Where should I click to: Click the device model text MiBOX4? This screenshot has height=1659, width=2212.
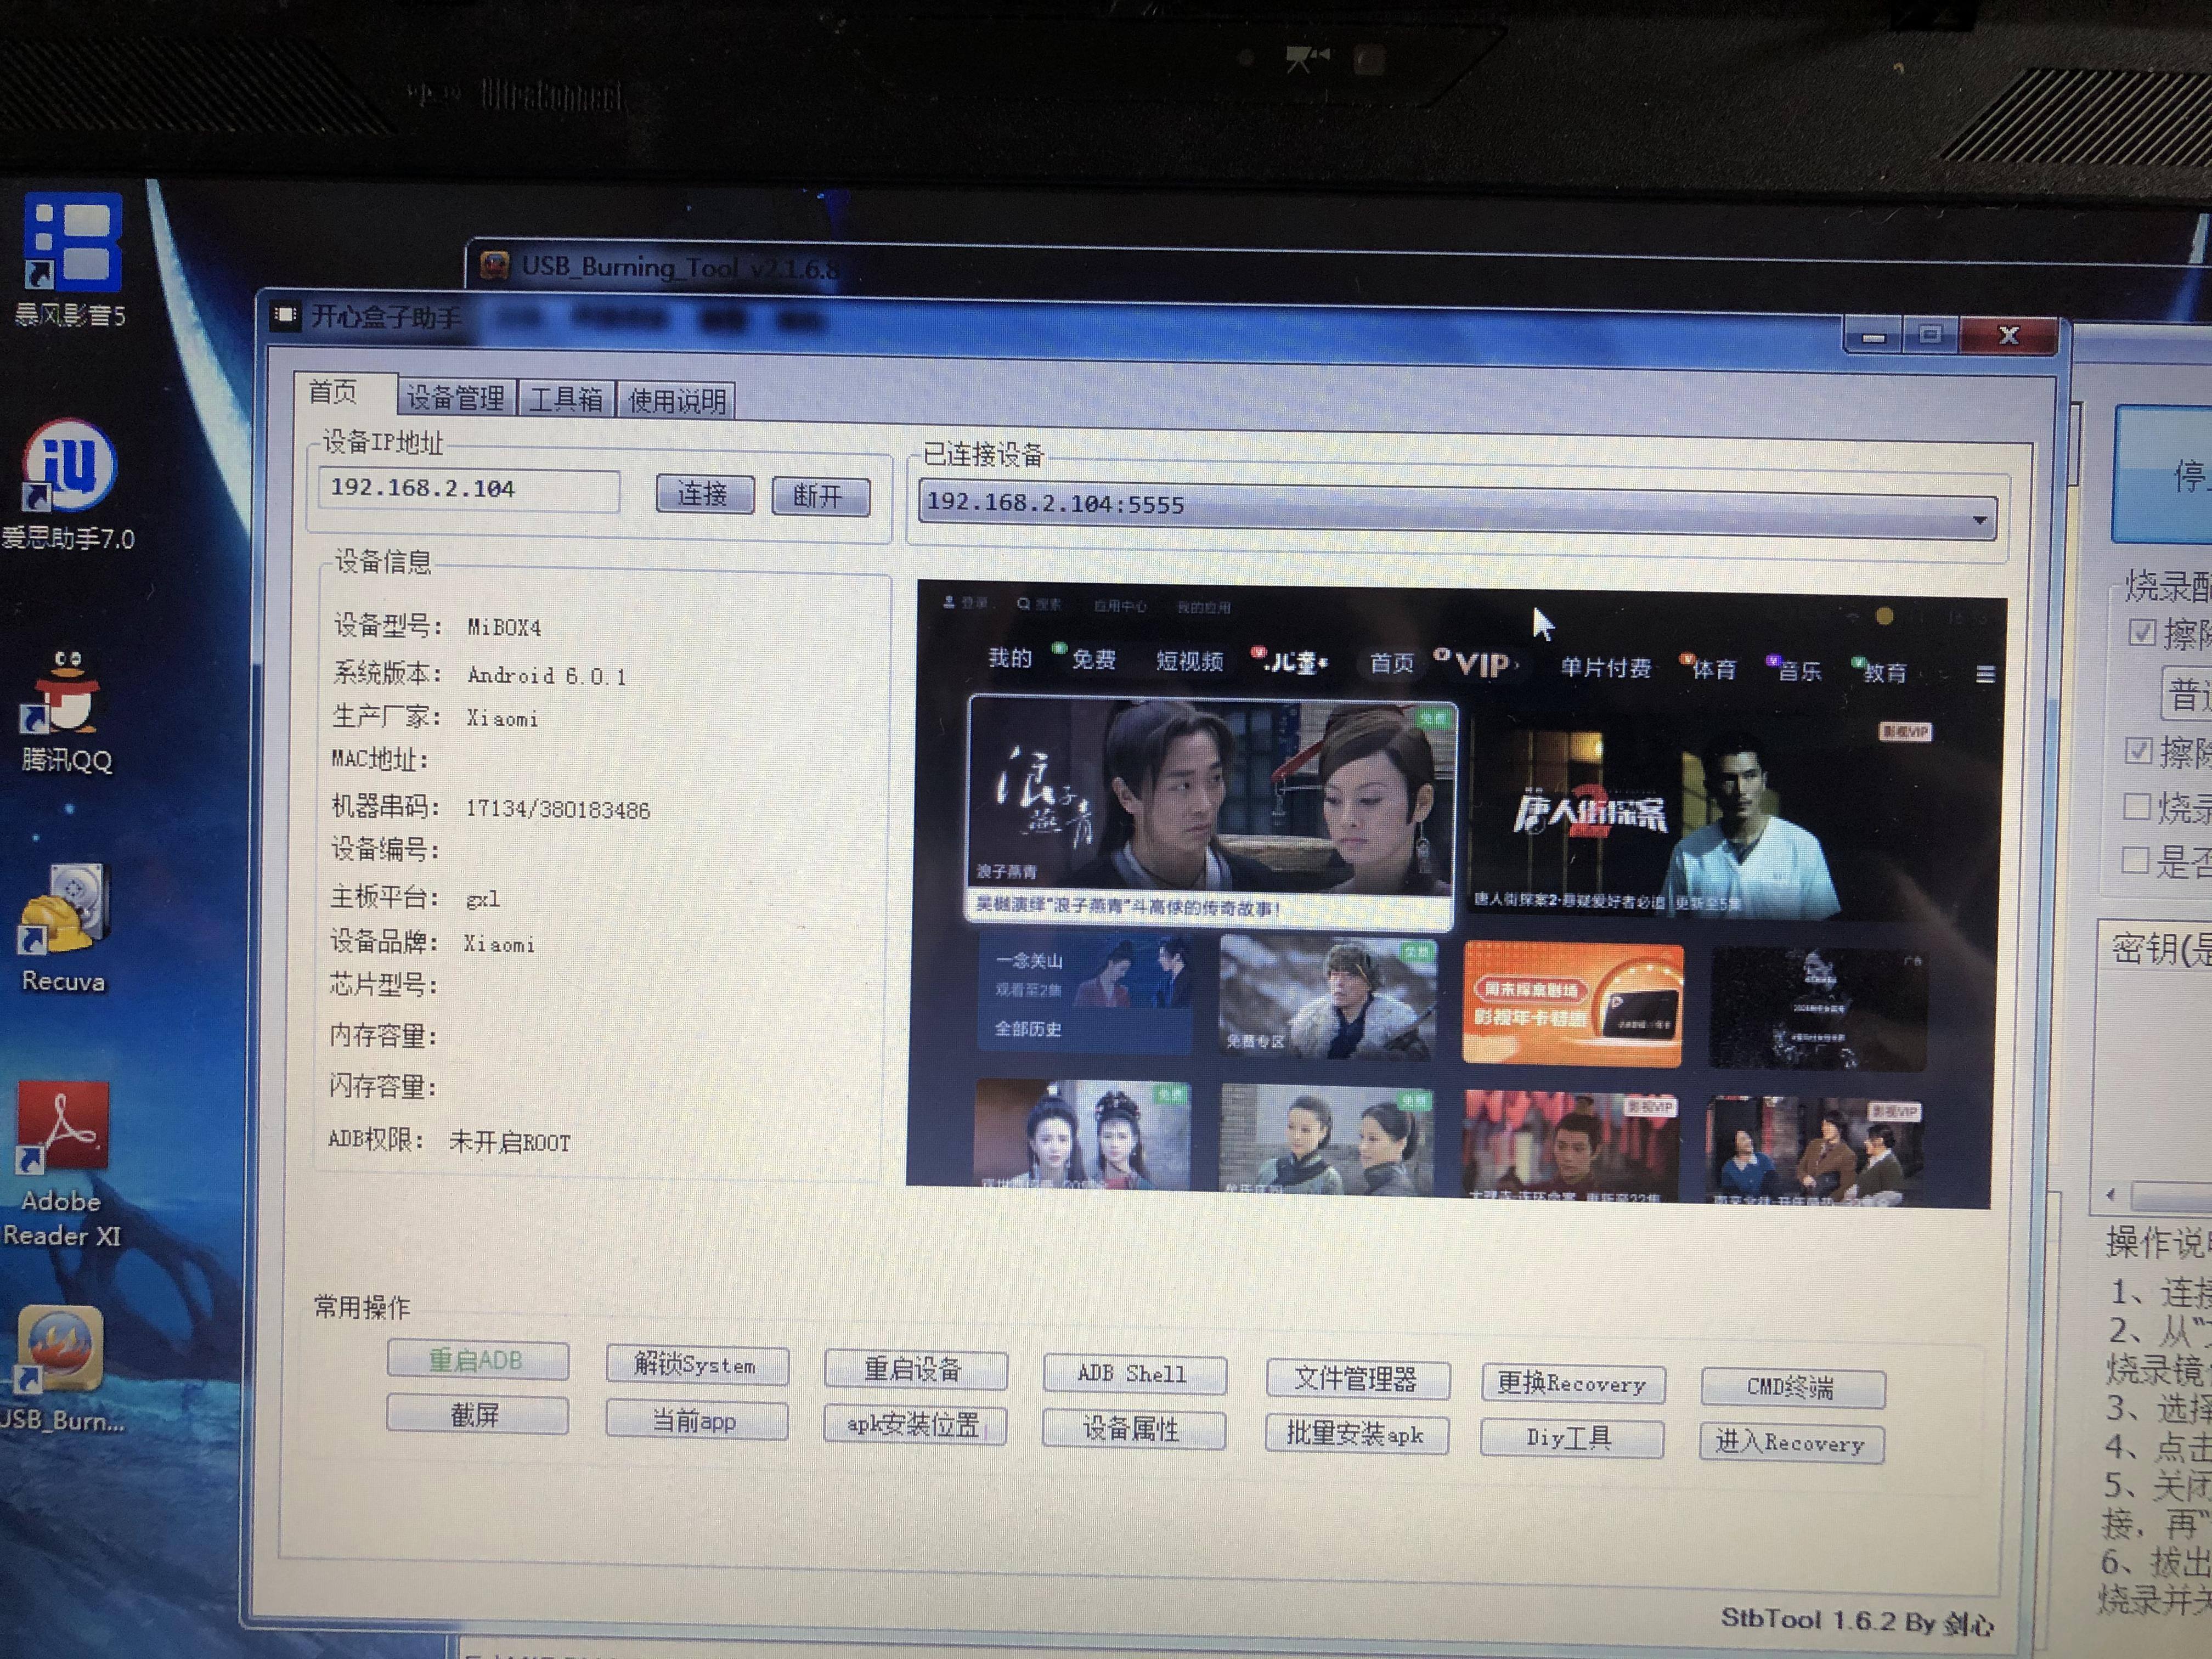click(505, 628)
